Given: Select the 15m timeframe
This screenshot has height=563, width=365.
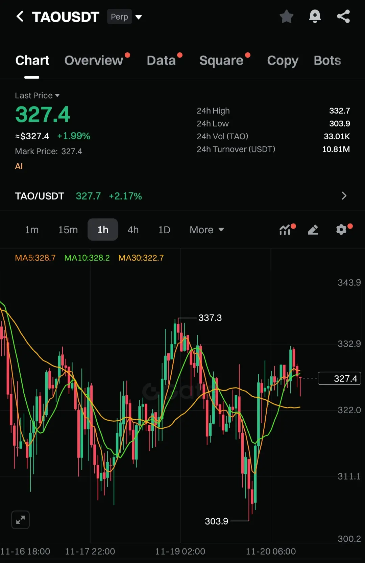Looking at the screenshot, I should click(68, 230).
